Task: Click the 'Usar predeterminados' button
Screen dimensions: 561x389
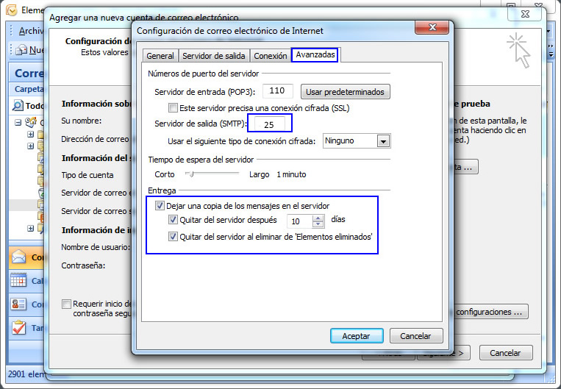Action: [x=345, y=92]
